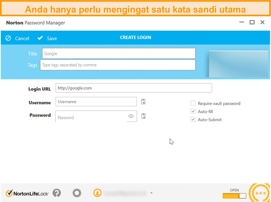
Task: Maximize the Norton Password Manager window
Action: 252,22
